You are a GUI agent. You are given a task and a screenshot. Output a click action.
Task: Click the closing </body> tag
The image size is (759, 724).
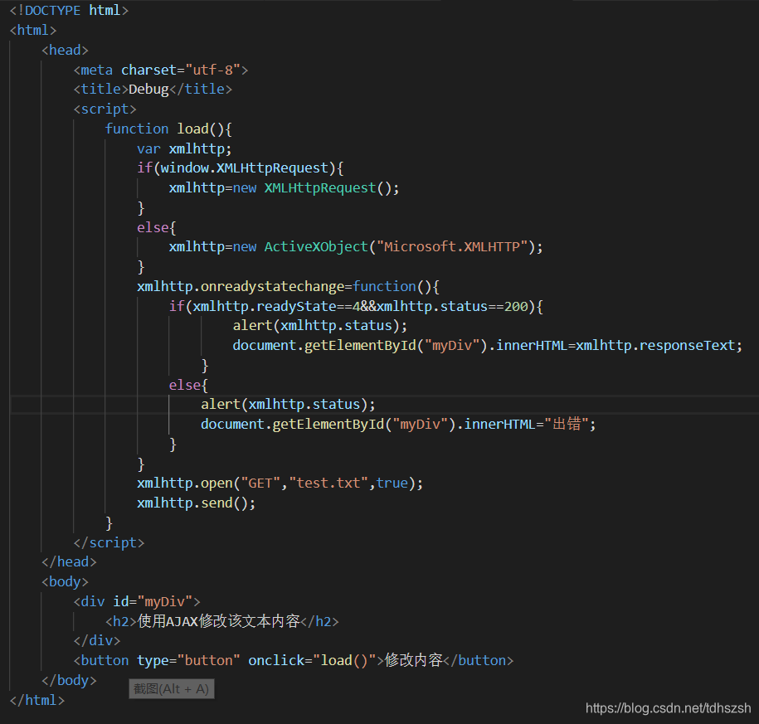tap(69, 680)
